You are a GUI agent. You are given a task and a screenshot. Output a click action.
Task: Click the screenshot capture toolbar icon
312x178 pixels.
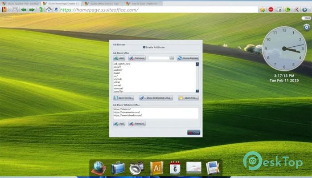(x=279, y=9)
